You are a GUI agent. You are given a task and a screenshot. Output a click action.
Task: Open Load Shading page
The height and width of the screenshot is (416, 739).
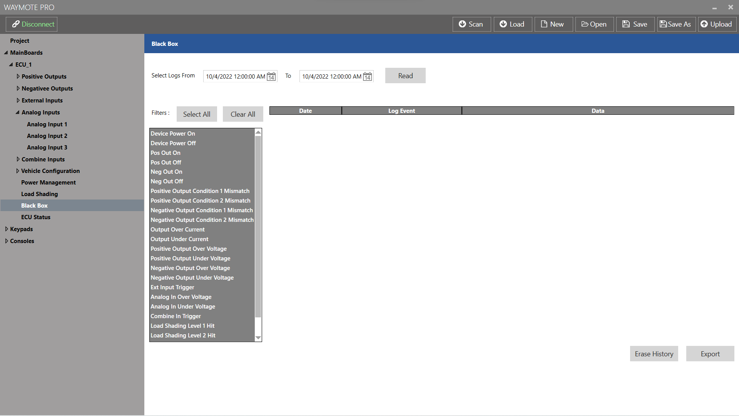point(39,194)
